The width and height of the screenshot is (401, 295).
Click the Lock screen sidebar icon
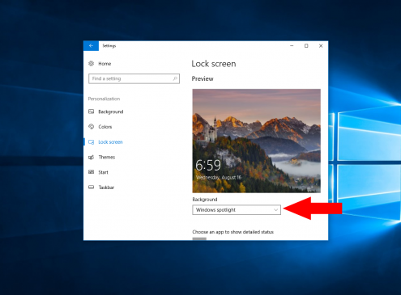click(x=92, y=142)
